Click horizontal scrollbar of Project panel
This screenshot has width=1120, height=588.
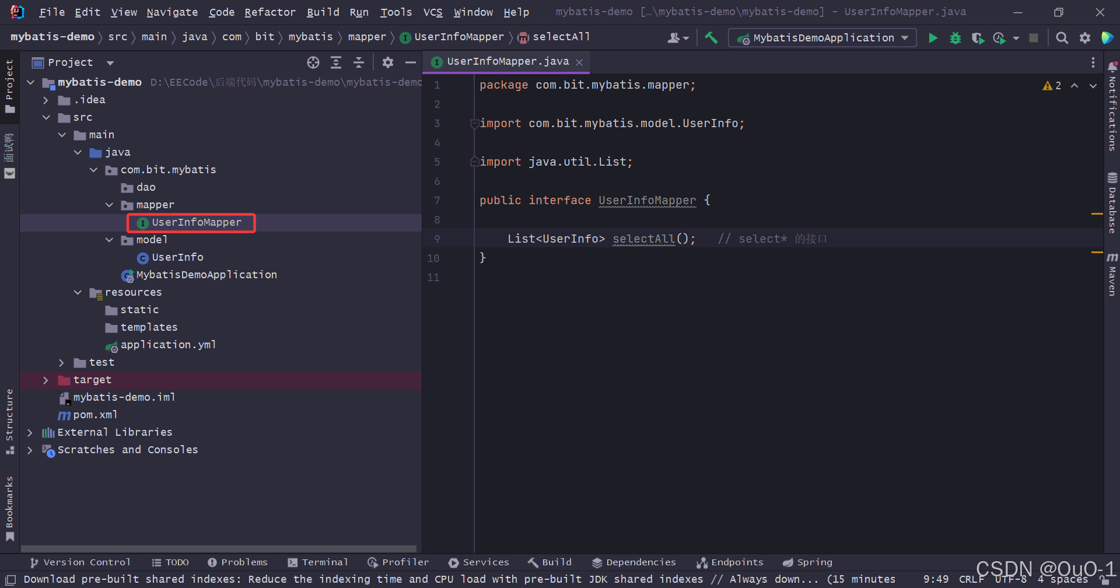click(x=219, y=549)
